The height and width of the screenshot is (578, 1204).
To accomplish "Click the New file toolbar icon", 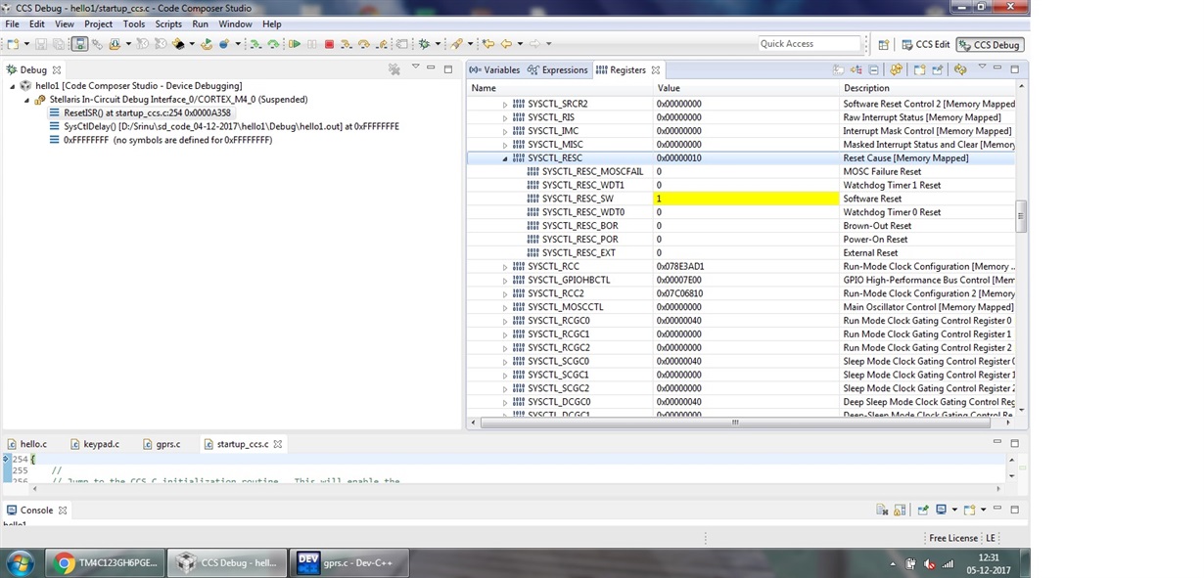I will (13, 44).
